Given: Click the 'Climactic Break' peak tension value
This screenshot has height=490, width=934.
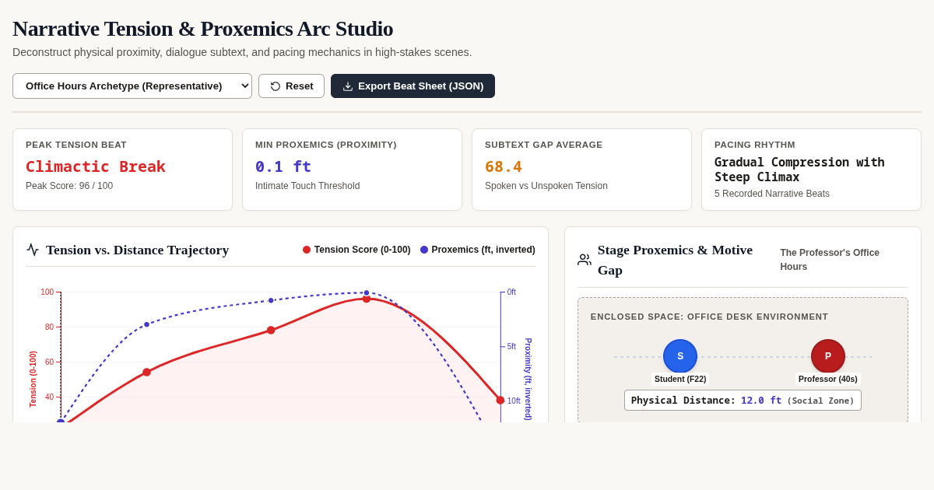Looking at the screenshot, I should click(x=96, y=166).
